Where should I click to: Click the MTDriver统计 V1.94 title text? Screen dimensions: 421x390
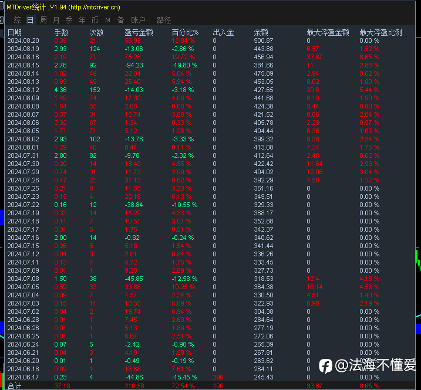(x=63, y=7)
